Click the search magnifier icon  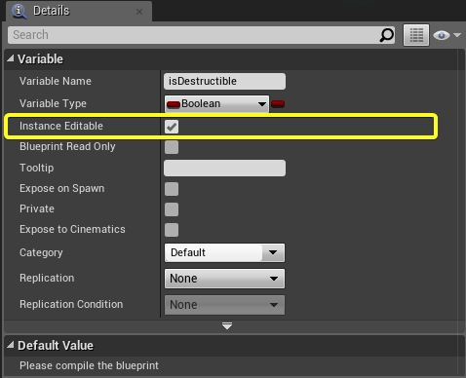[x=387, y=35]
